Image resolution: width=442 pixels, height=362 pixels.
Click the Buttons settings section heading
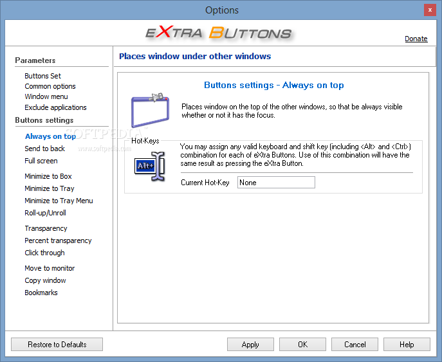coord(44,120)
